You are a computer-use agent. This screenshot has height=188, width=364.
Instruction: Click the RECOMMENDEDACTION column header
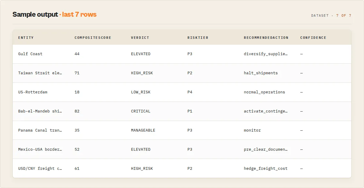click(x=266, y=38)
